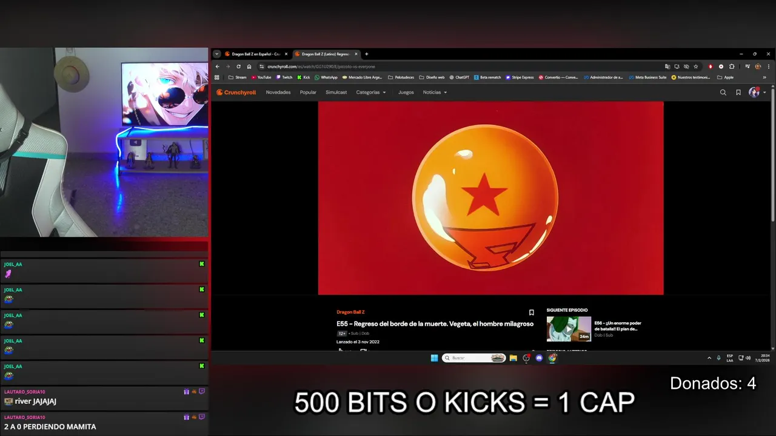Screen dimensions: 776x436
Task: Open the tab search chevron
Action: [x=217, y=54]
